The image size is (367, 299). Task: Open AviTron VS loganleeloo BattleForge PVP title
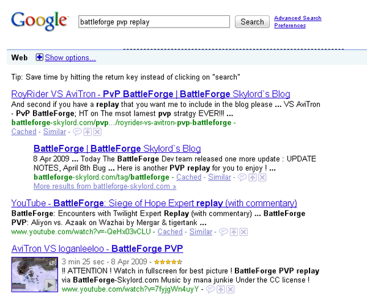coord(97,248)
